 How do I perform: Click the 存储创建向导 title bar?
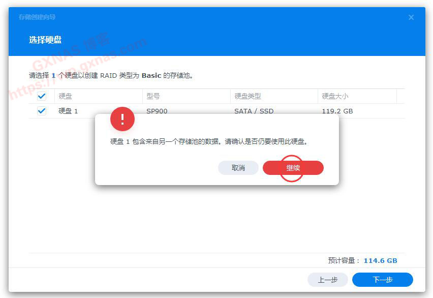(39, 17)
